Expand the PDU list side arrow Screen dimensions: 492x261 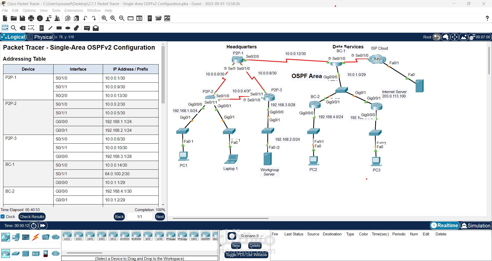[x=221, y=245]
